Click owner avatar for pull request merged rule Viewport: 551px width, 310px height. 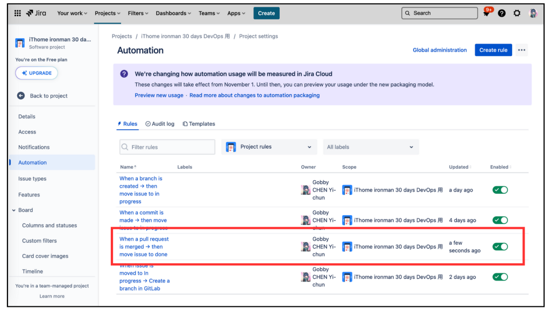(306, 246)
